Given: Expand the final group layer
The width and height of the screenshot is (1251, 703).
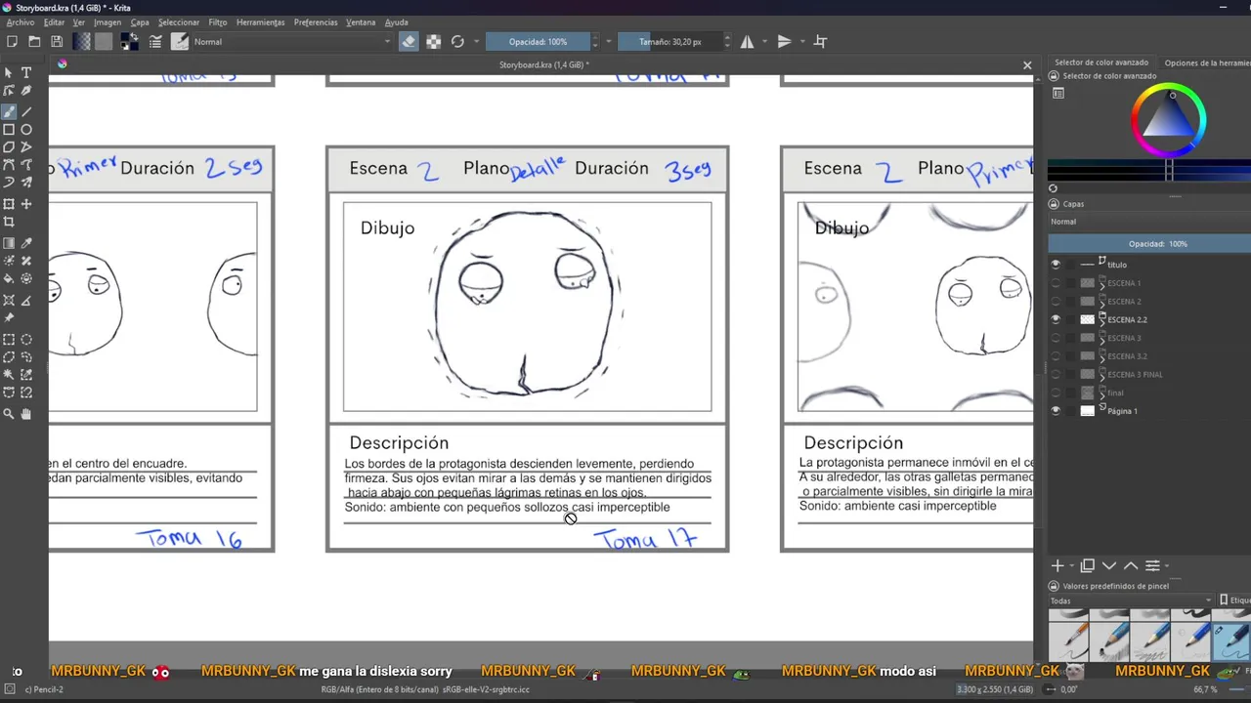Looking at the screenshot, I should tap(1102, 394).
